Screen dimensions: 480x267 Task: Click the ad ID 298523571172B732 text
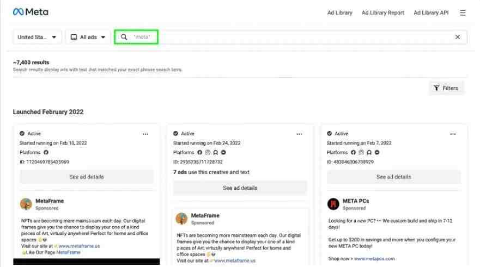[x=198, y=162]
